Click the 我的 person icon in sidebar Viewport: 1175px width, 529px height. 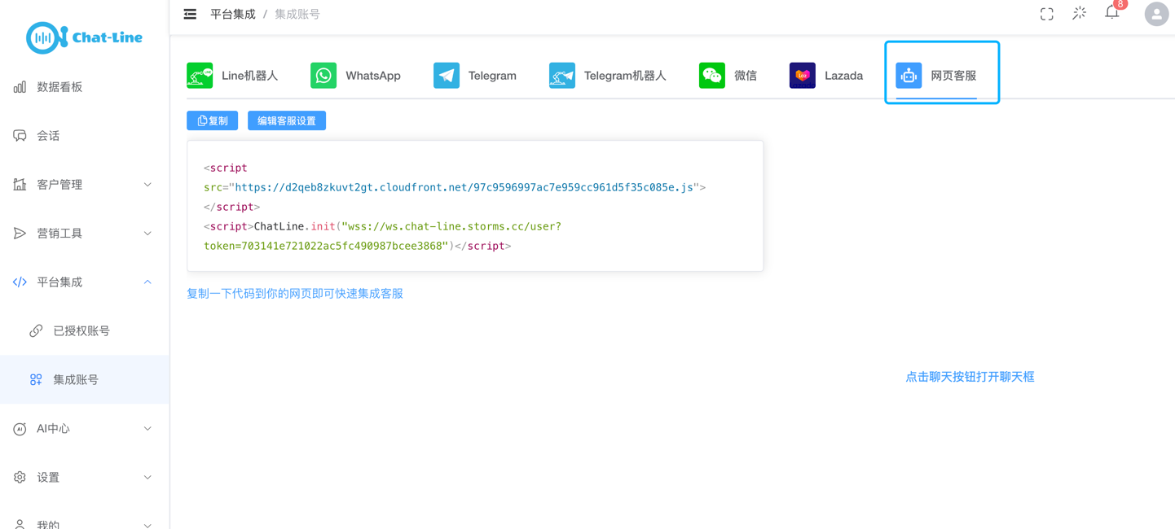tap(20, 525)
